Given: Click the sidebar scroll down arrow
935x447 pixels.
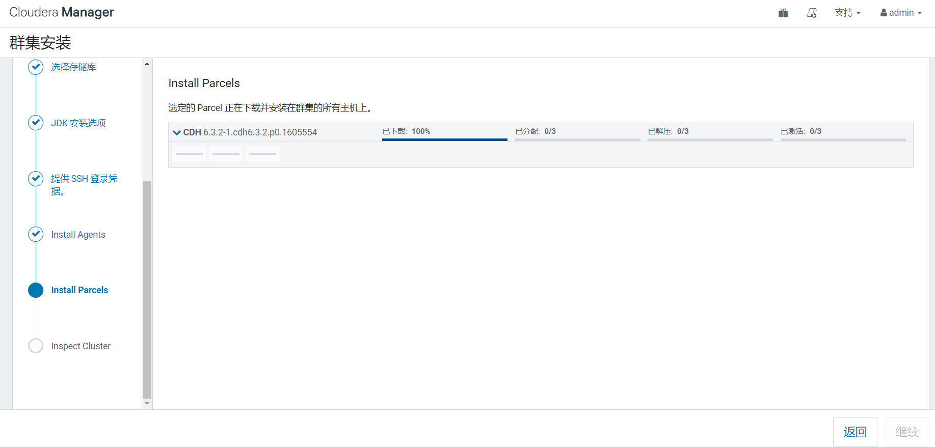Looking at the screenshot, I should point(147,403).
